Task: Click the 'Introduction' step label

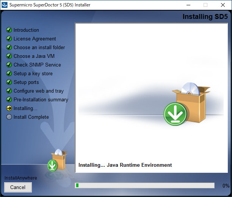Action: coord(26,30)
